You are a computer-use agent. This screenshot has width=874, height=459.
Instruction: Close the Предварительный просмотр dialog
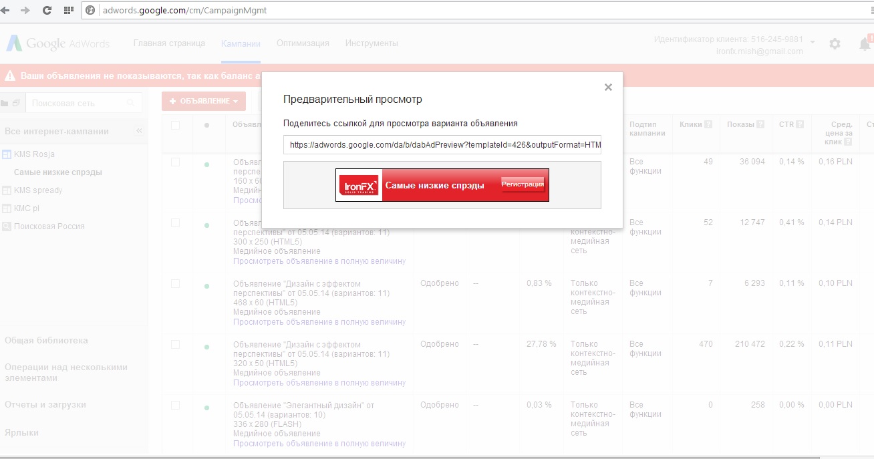608,87
